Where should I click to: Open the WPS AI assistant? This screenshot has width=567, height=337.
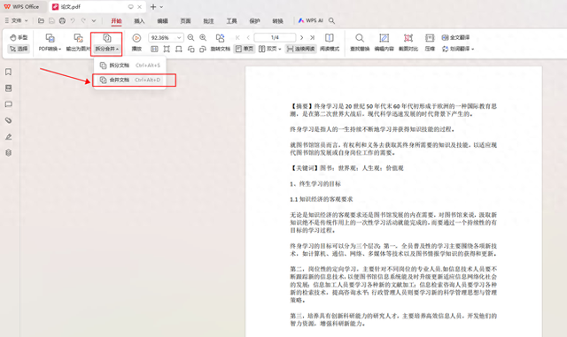pos(310,20)
